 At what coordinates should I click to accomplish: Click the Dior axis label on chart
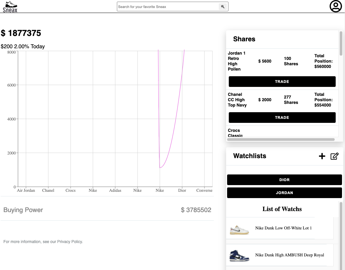pos(182,190)
